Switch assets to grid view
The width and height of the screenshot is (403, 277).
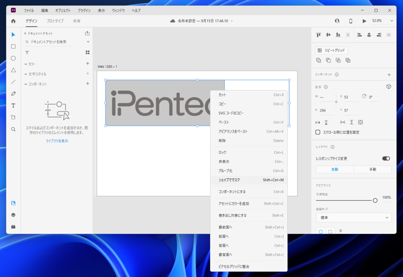(x=87, y=53)
